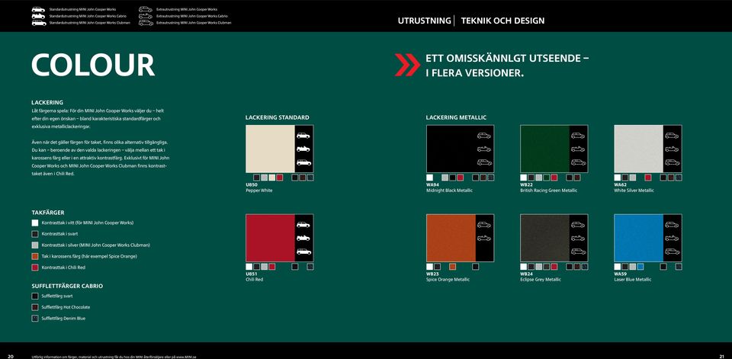Screen dimensions: 732x359
Task: Click the Clubman icon on White Silver Metallic
Action: (x=673, y=162)
